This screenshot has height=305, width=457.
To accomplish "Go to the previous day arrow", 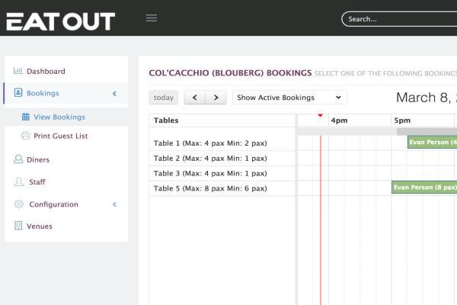I will pos(195,98).
